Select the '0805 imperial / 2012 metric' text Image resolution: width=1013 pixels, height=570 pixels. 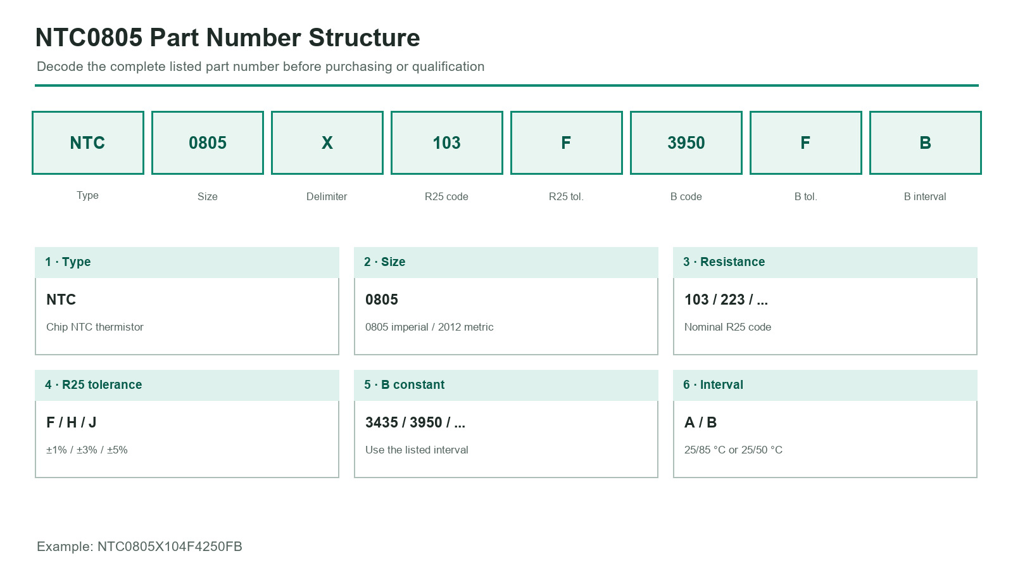pos(429,327)
